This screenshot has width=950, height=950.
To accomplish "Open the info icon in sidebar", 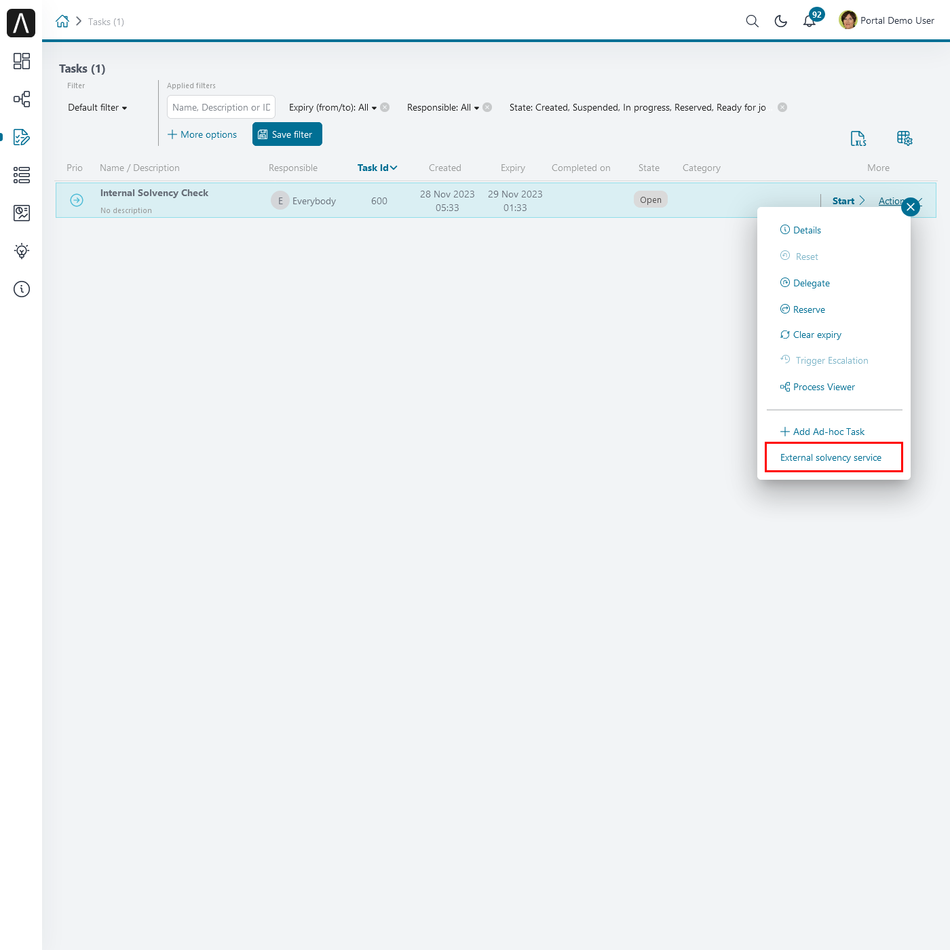I will tap(22, 289).
